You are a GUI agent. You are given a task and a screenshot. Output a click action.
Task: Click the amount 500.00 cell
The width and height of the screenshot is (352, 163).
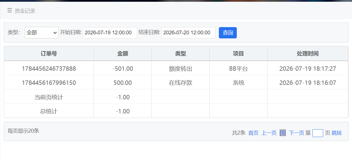[x=123, y=83]
